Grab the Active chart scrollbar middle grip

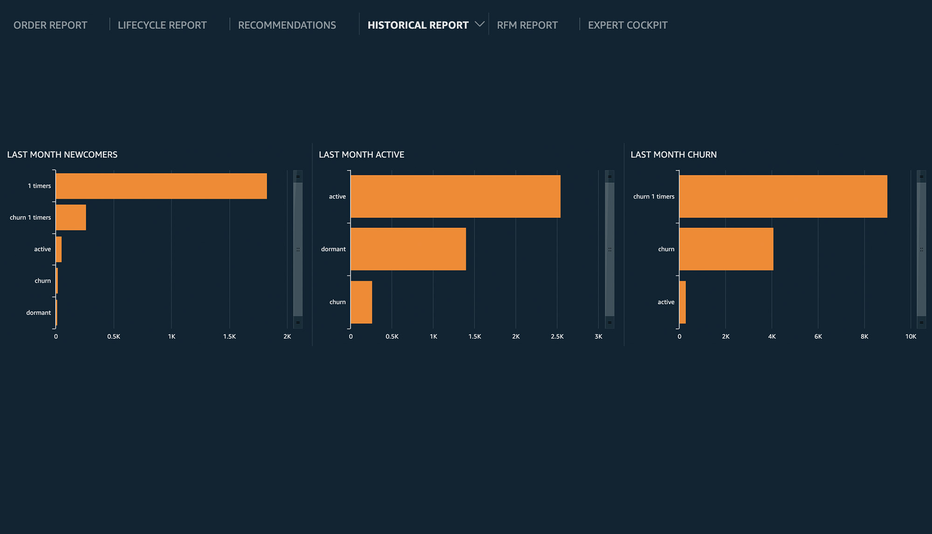[x=610, y=250]
